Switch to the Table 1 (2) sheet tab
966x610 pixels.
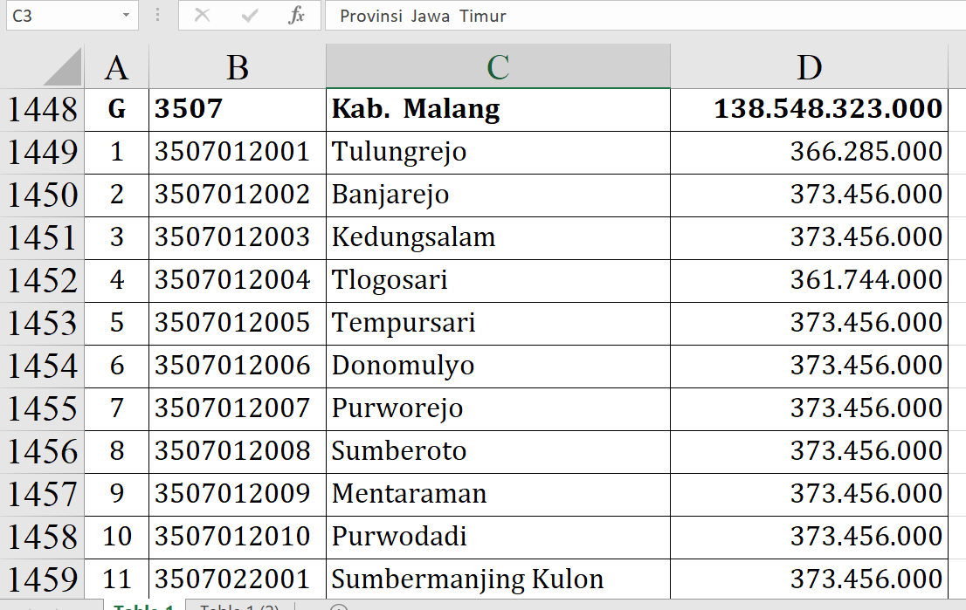239,607
